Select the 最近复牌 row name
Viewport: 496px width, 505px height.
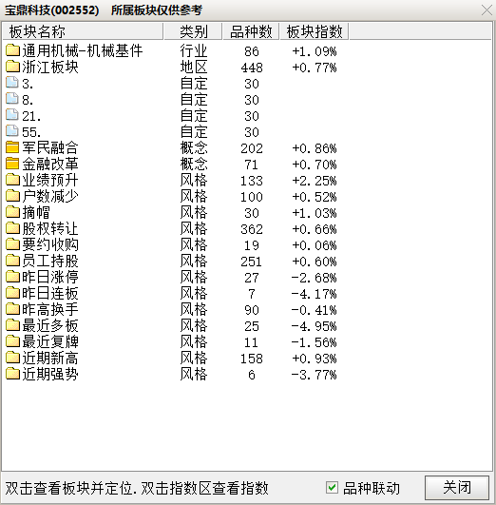pos(50,341)
